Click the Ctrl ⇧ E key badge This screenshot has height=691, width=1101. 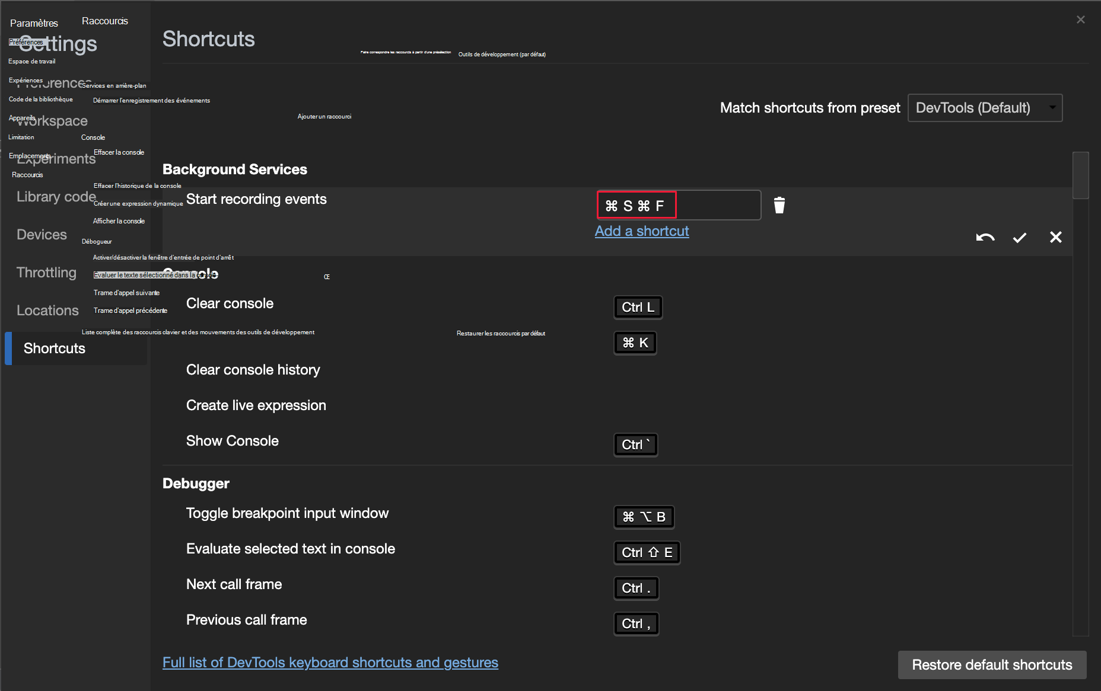click(x=647, y=553)
